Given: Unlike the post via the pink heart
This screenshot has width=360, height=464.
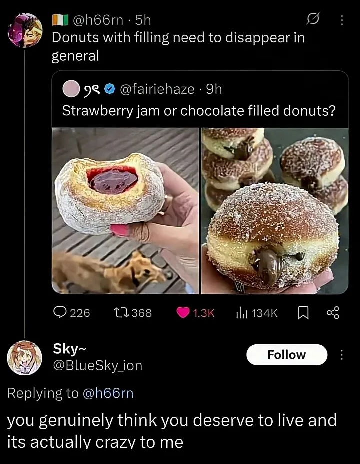Looking at the screenshot, I should tap(183, 313).
